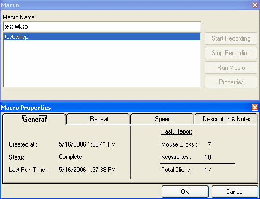Viewport: 260px width, 199px height.
Task: Click the Run Macro button
Action: (x=231, y=68)
